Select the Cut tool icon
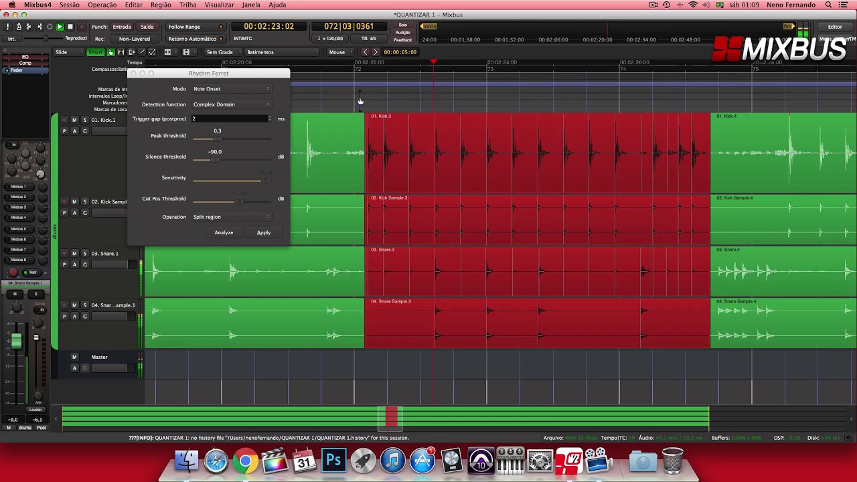This screenshot has height=482, width=857. point(131,52)
